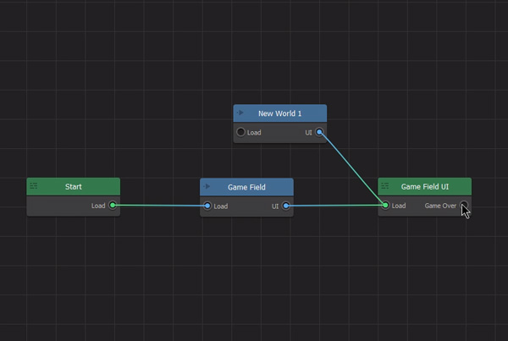
Task: Click the Game Field node's Load input port
Action: 207,206
